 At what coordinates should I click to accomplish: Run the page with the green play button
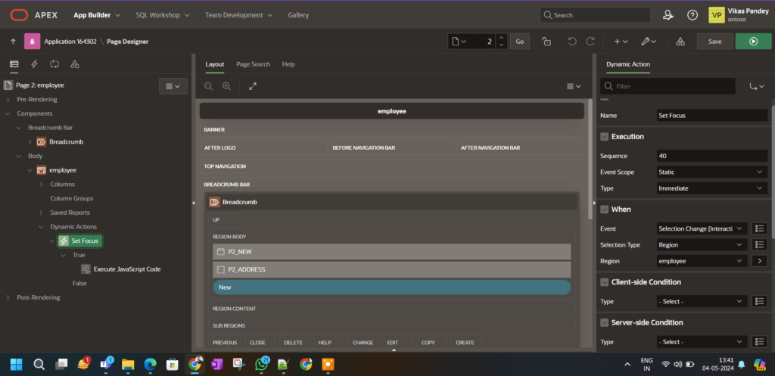[753, 42]
